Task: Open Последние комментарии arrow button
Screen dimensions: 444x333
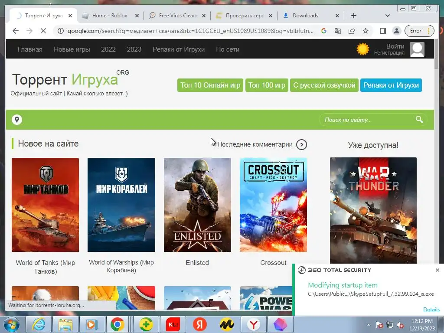Action: 302,145
